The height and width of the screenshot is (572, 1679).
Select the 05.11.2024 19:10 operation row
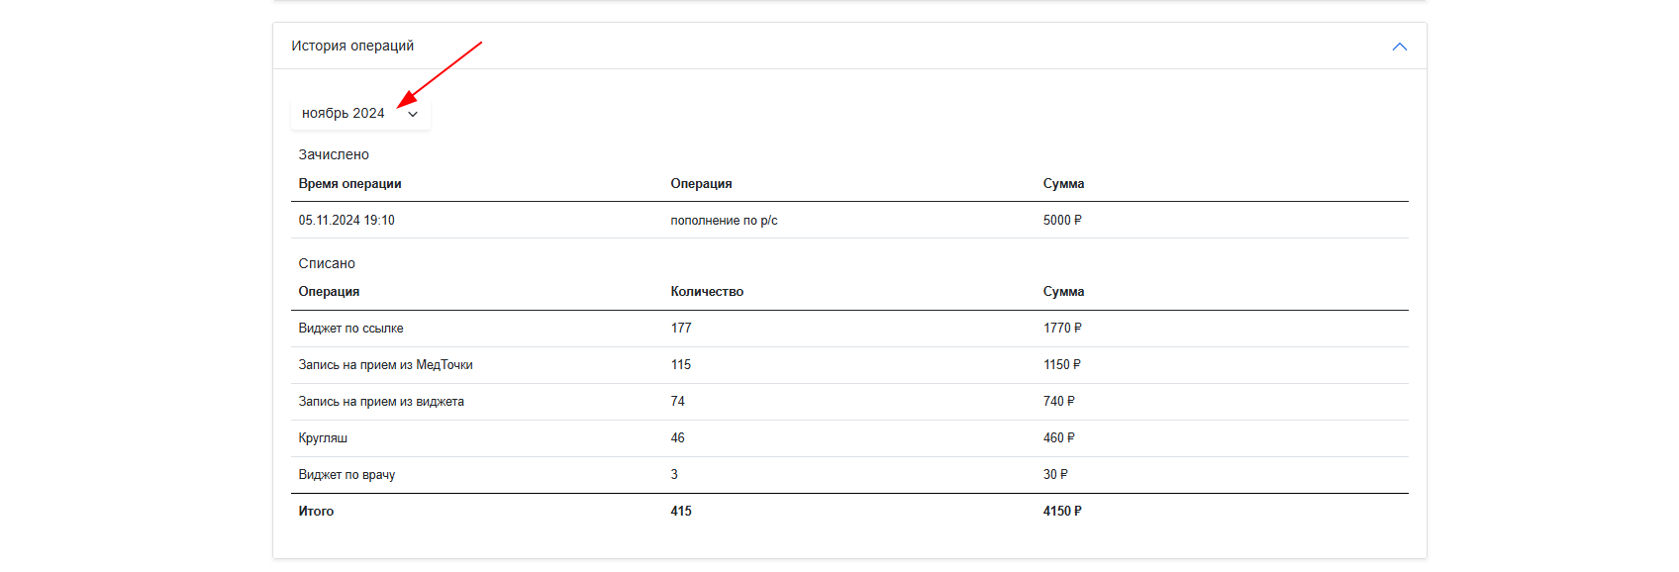pos(849,221)
